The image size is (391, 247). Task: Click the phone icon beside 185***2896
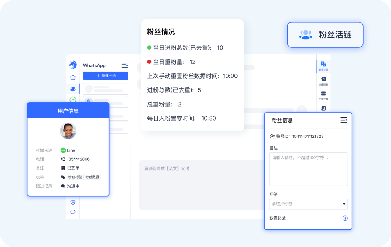63,159
